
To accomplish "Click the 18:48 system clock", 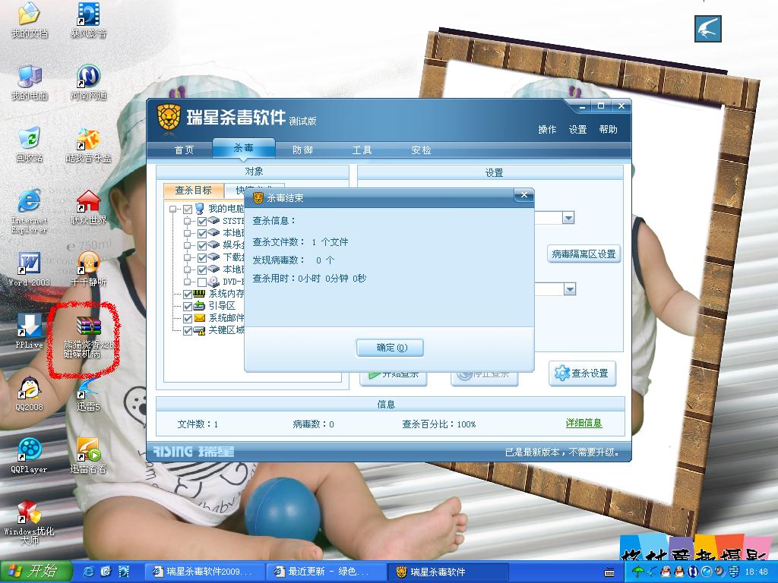I will (x=756, y=572).
